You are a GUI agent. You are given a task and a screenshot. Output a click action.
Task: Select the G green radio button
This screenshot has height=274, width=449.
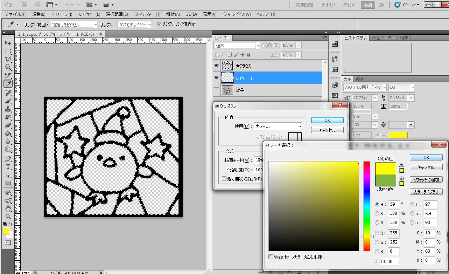coord(377,242)
